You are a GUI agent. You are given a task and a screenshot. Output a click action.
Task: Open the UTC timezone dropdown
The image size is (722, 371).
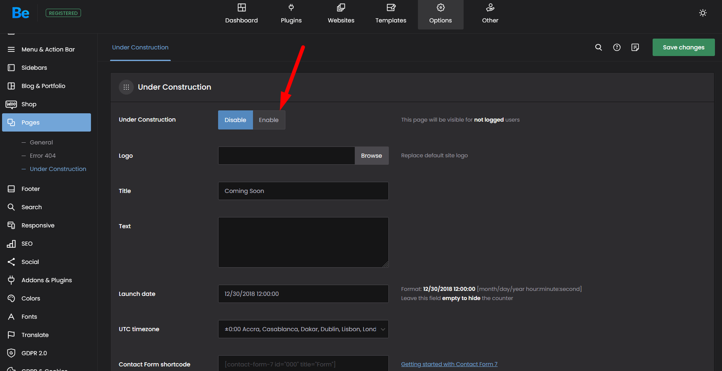pos(303,329)
